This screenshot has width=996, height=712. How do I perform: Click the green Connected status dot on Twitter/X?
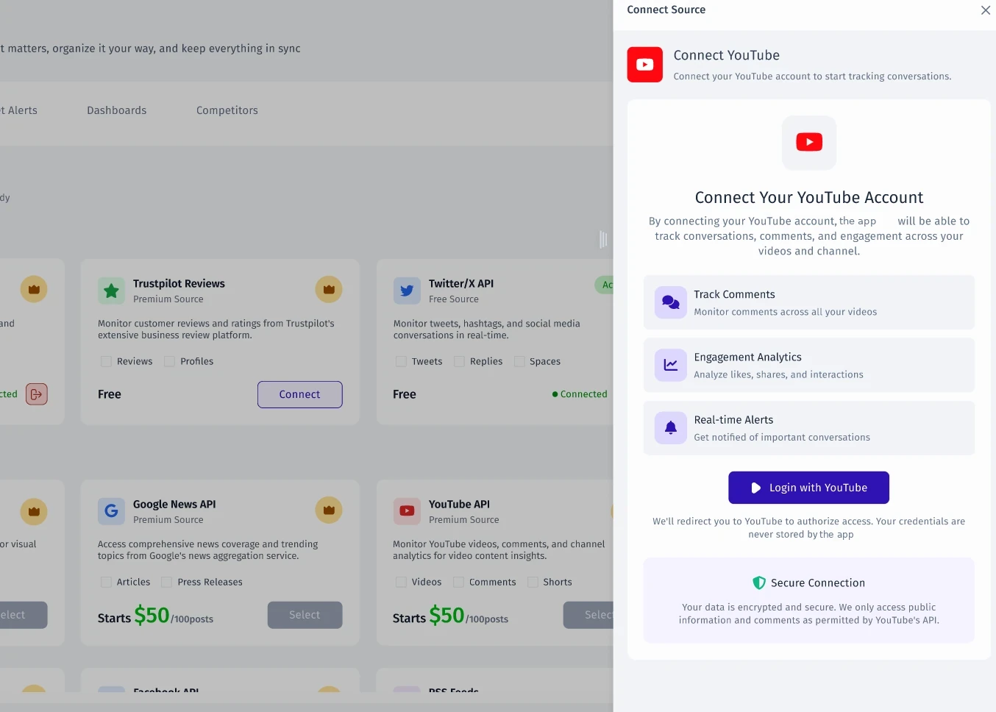(555, 394)
